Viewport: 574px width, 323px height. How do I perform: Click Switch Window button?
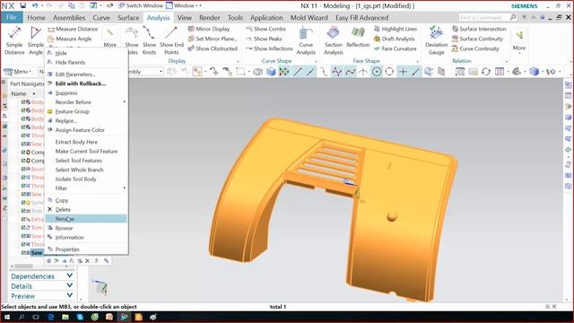tap(140, 5)
